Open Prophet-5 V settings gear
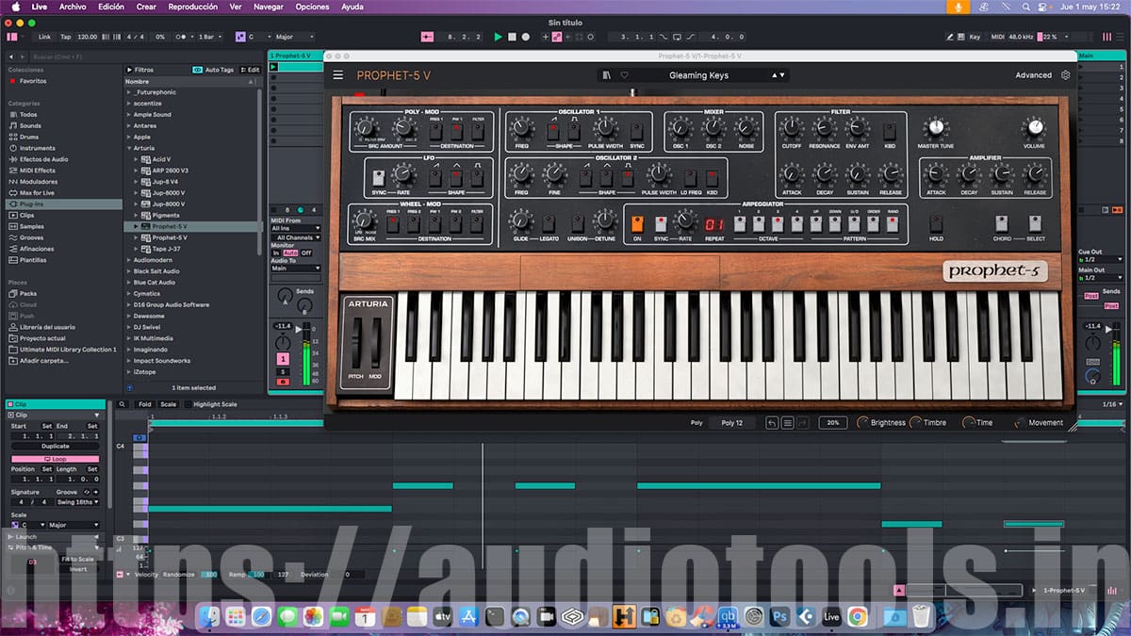Screen dimensions: 1131x636 click(x=1066, y=75)
